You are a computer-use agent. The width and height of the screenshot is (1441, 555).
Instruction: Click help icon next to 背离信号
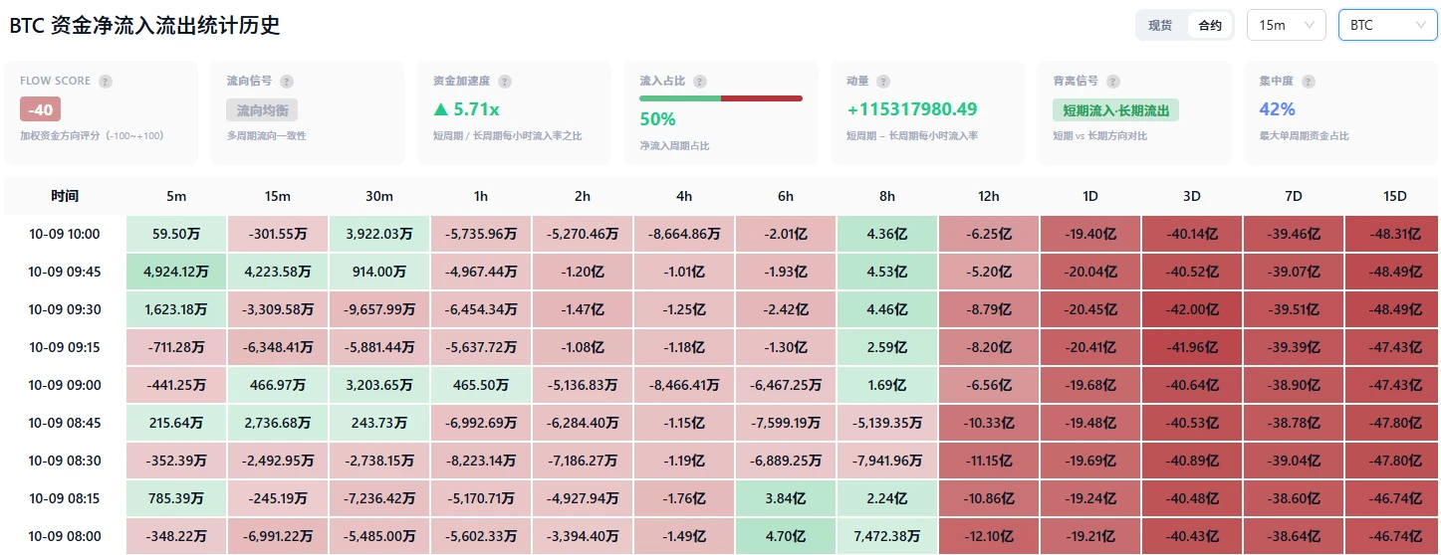[x=1113, y=82]
